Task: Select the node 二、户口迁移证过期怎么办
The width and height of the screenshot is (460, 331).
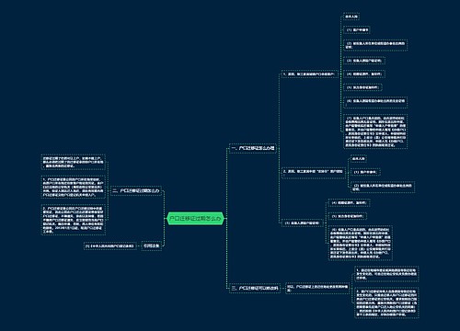Action: (x=136, y=190)
